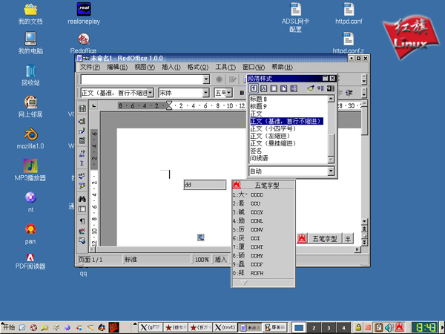445x334 pixels.
Task: Toggle half-width 半 button on input bar
Action: pos(348,238)
